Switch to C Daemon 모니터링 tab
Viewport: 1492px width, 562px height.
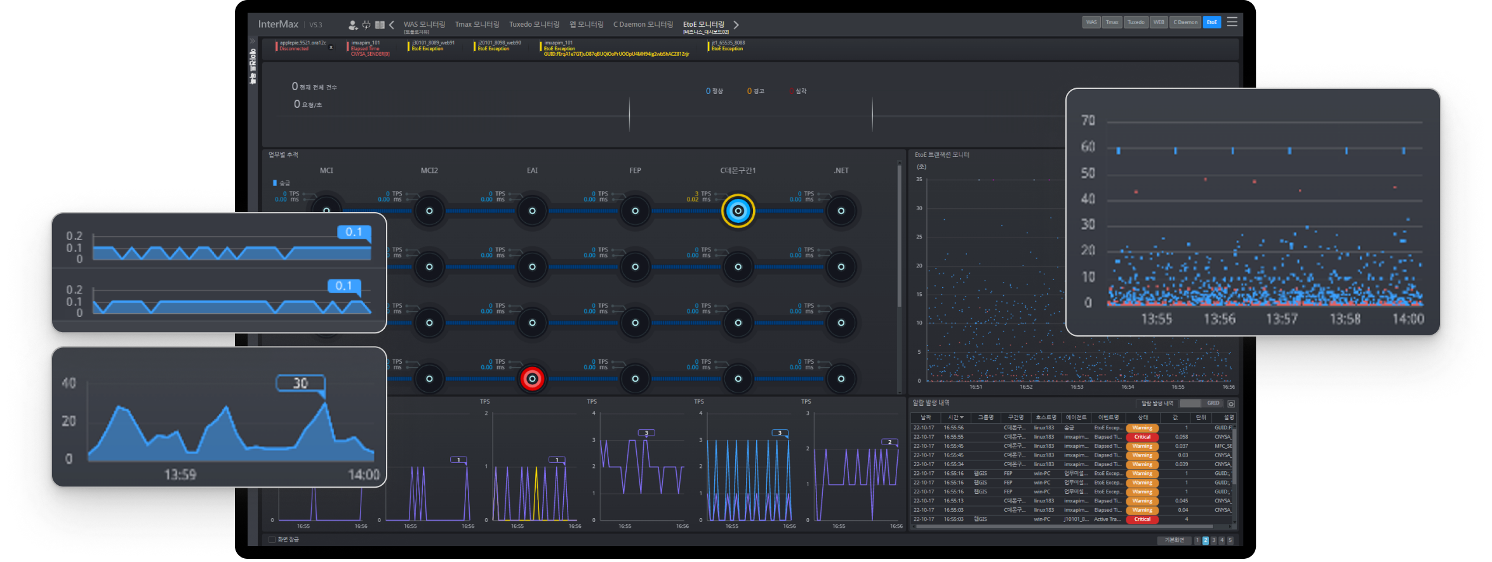643,25
